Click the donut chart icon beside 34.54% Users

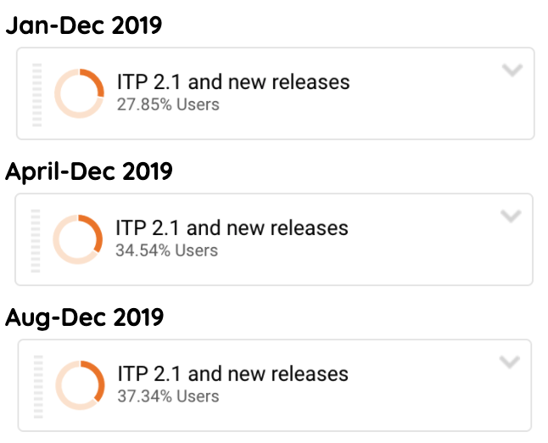tap(78, 239)
